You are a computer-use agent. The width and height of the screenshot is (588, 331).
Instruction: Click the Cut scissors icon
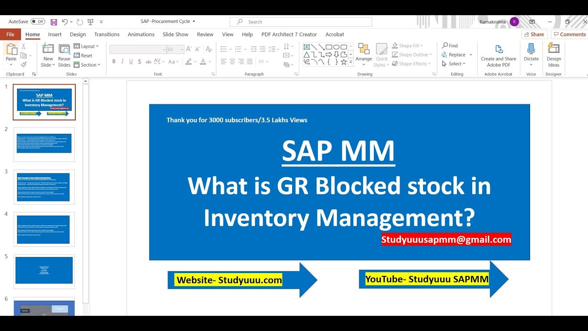click(x=23, y=46)
